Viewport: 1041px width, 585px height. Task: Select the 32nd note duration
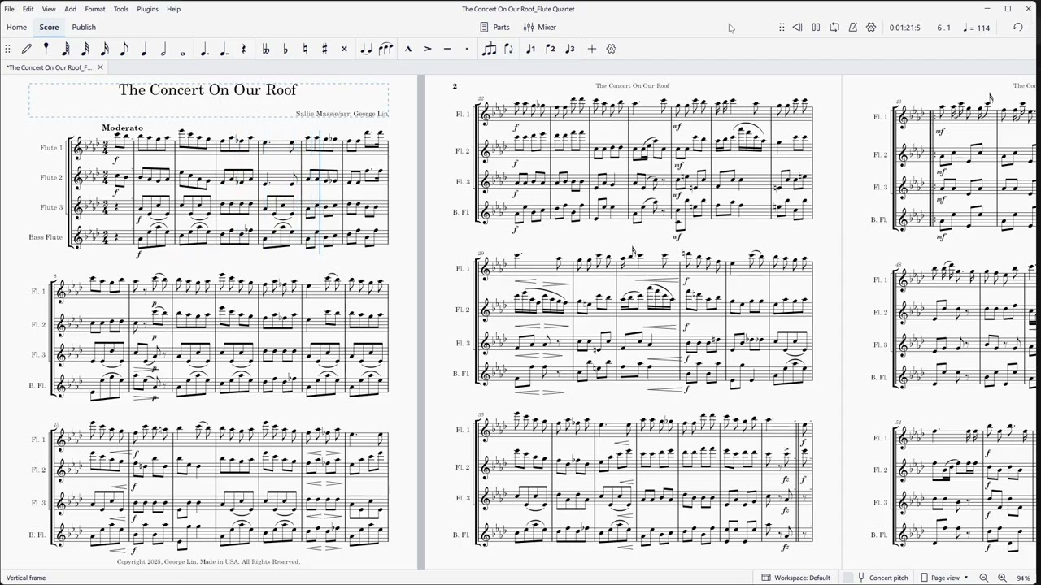click(x=85, y=49)
